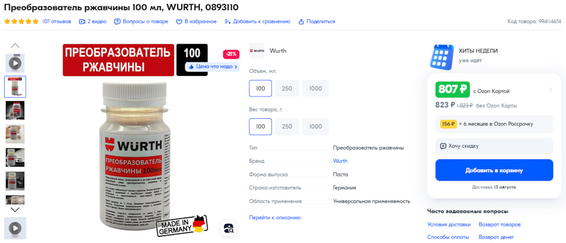Show more thumbnails with down chevron
This screenshot has height=243, width=566.
[x=15, y=210]
